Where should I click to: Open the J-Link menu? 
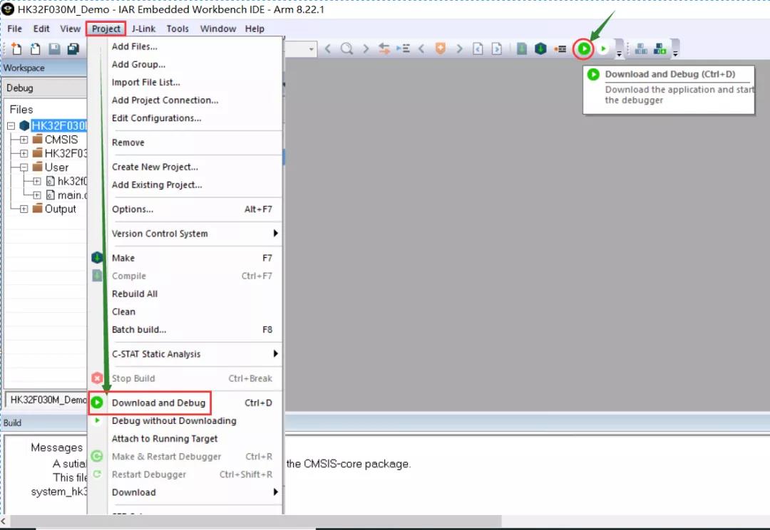pyautogui.click(x=143, y=29)
